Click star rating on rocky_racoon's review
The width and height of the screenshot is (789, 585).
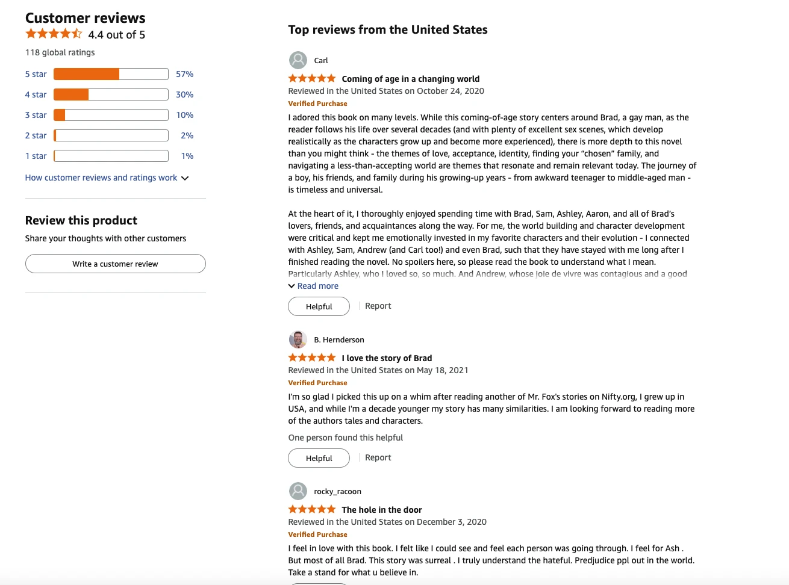[x=312, y=509]
